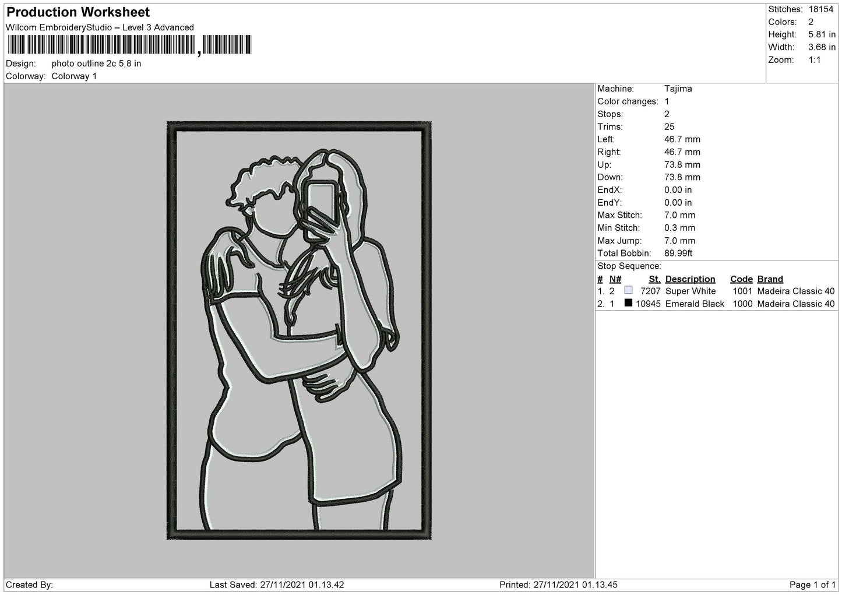Click the Trims value 25
The image size is (842, 595).
click(x=669, y=127)
